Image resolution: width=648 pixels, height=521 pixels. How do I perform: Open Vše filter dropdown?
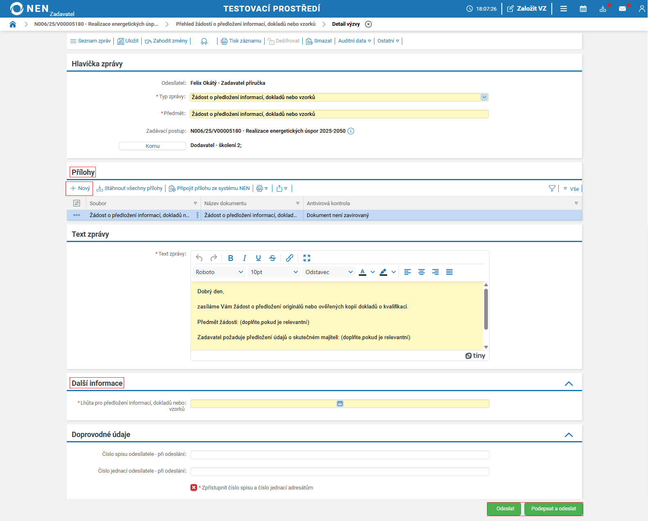(x=571, y=189)
